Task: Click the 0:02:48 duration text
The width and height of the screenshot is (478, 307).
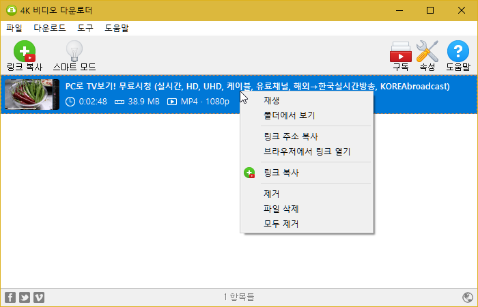Action: [x=93, y=102]
